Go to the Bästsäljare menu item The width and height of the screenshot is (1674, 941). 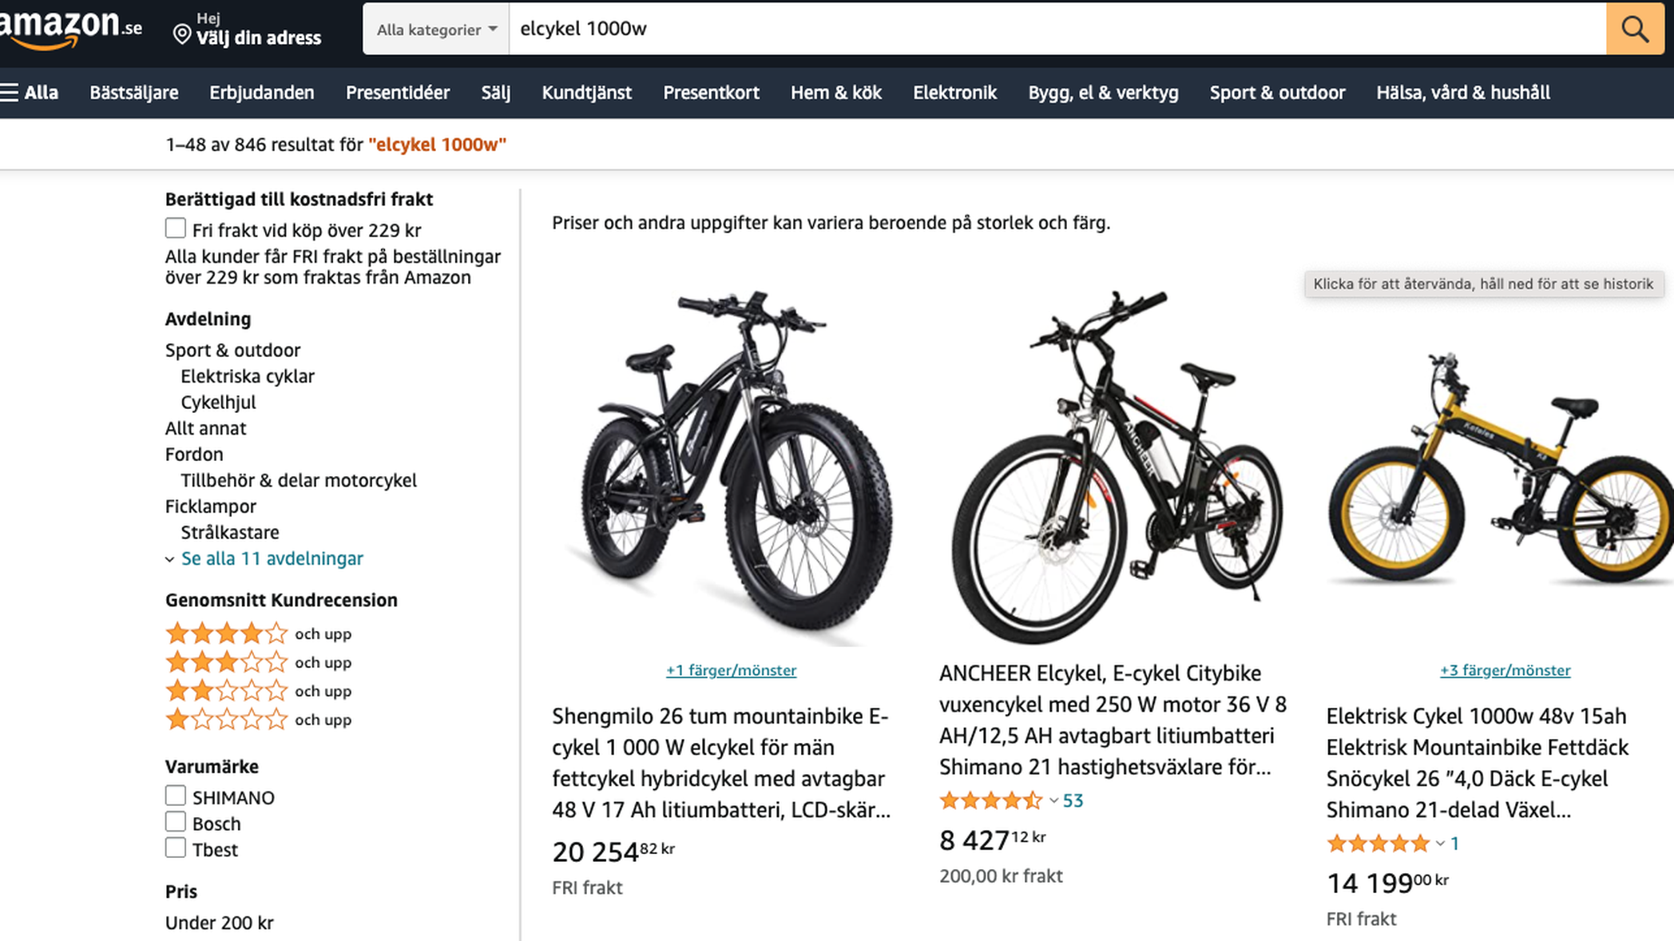coord(134,93)
